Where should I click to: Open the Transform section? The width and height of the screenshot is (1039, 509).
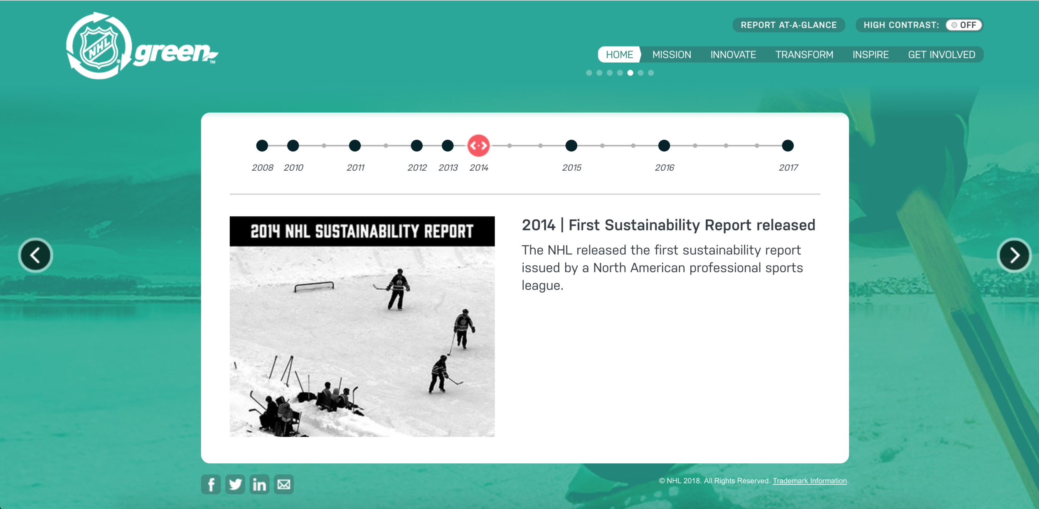(x=804, y=54)
